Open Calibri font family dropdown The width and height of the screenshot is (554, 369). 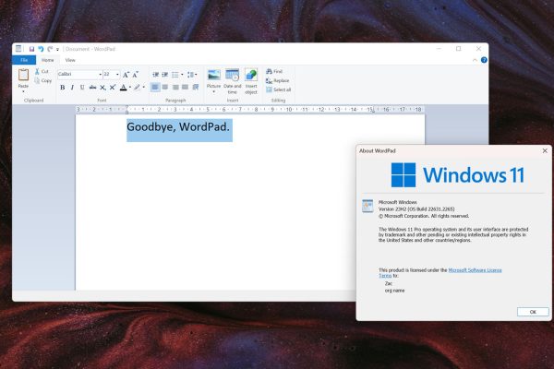[x=100, y=75]
